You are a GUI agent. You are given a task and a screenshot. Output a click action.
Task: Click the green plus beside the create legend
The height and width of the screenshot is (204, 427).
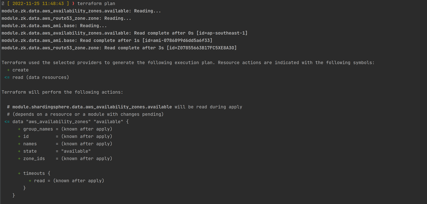(8, 70)
